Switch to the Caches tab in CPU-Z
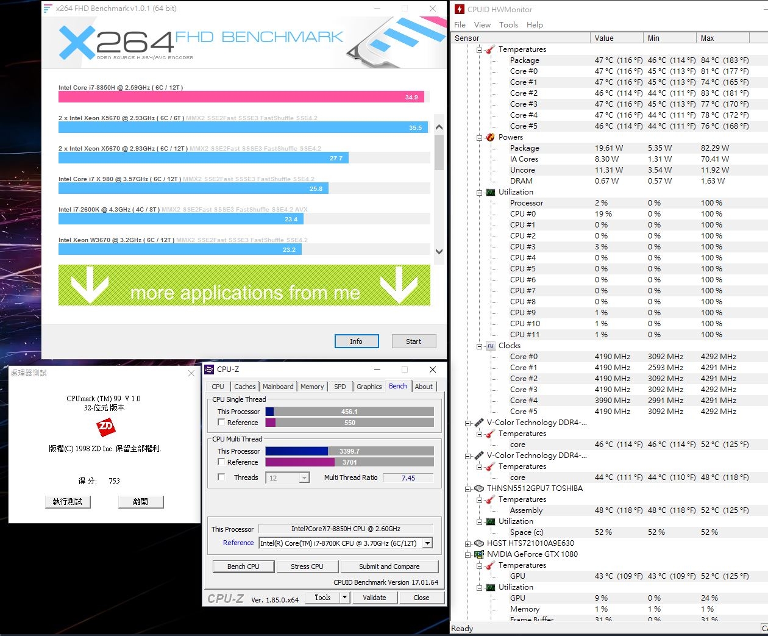Image resolution: width=768 pixels, height=636 pixels. pos(245,387)
